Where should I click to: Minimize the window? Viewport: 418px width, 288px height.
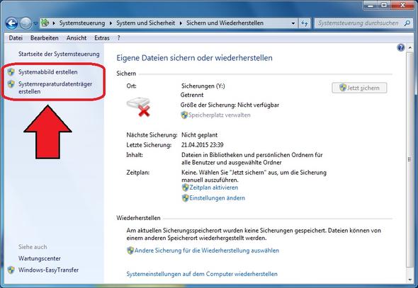point(371,5)
